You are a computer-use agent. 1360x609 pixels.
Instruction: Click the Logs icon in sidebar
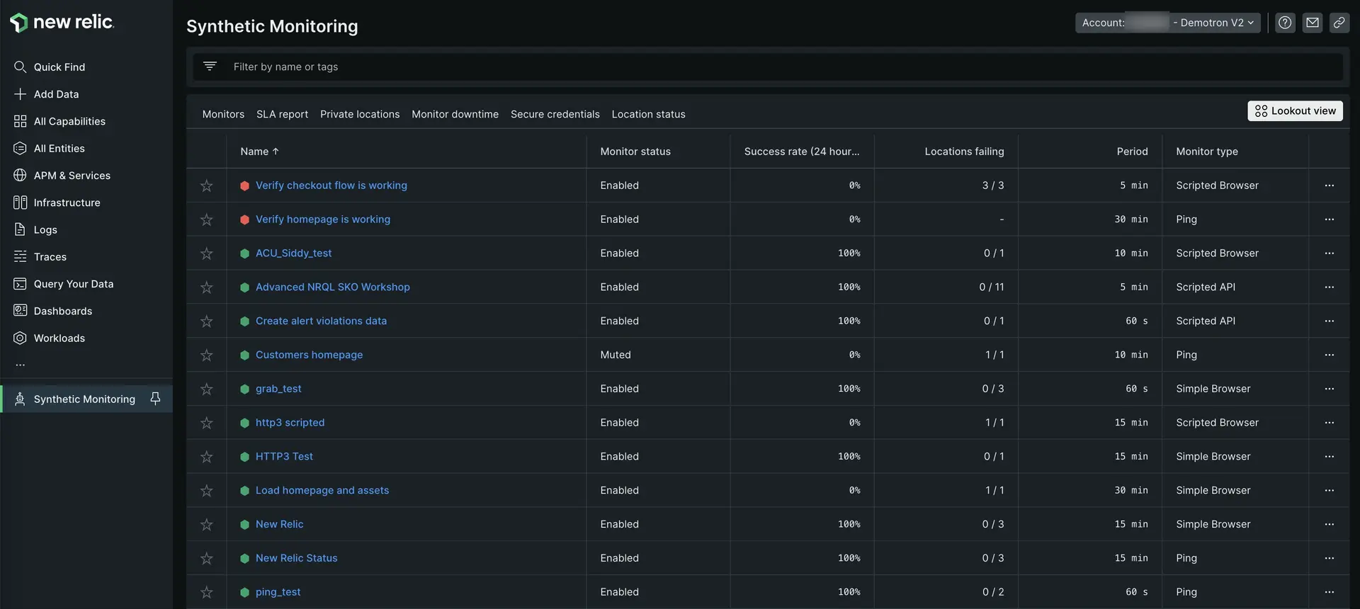pos(20,229)
